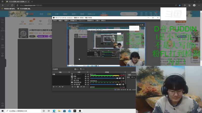The height and width of the screenshot is (113, 202).
Task: Open Douyu 武林大会 link
Action: (91, 14)
